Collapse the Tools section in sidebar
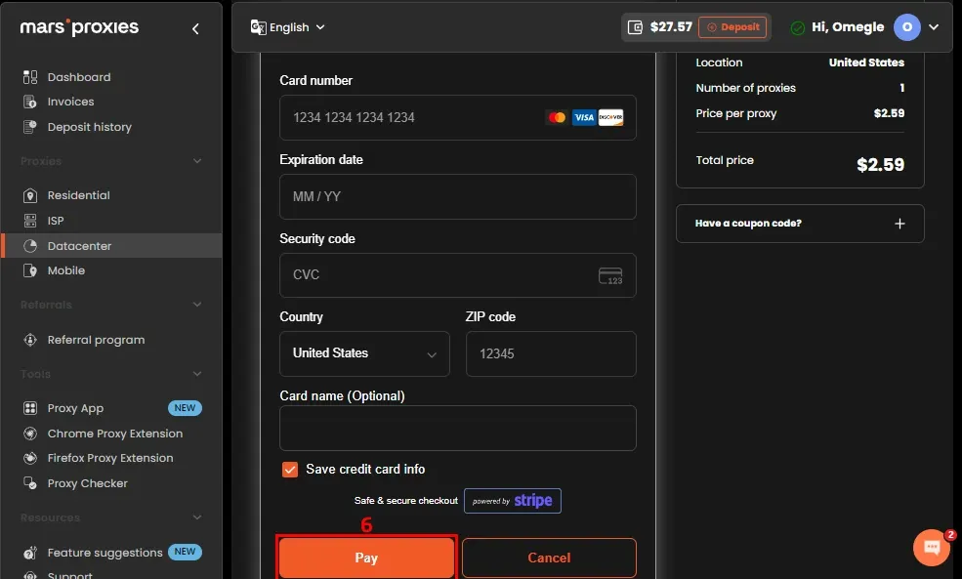962x579 pixels. tap(197, 374)
